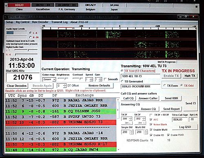Click the Answer CQ button

(x=148, y=109)
